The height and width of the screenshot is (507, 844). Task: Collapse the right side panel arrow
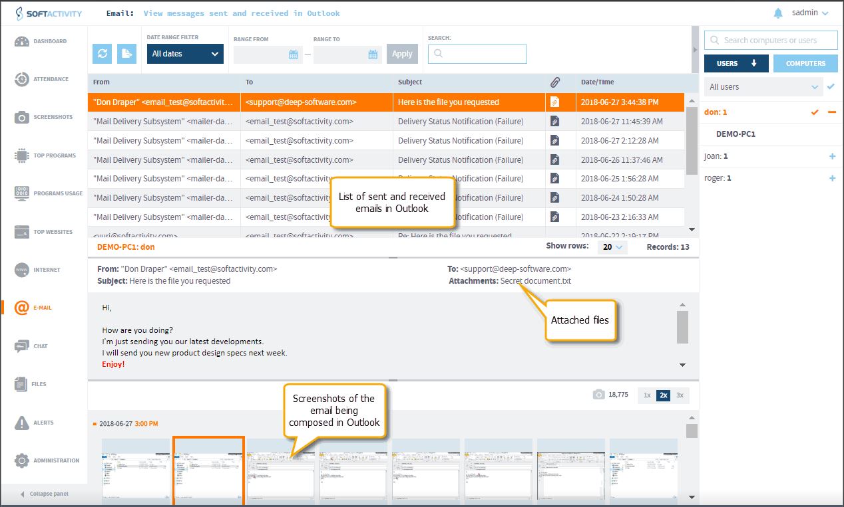[696, 50]
